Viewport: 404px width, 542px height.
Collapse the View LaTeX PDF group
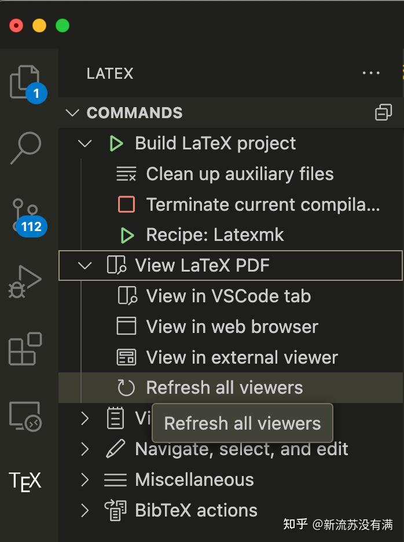[x=85, y=266]
